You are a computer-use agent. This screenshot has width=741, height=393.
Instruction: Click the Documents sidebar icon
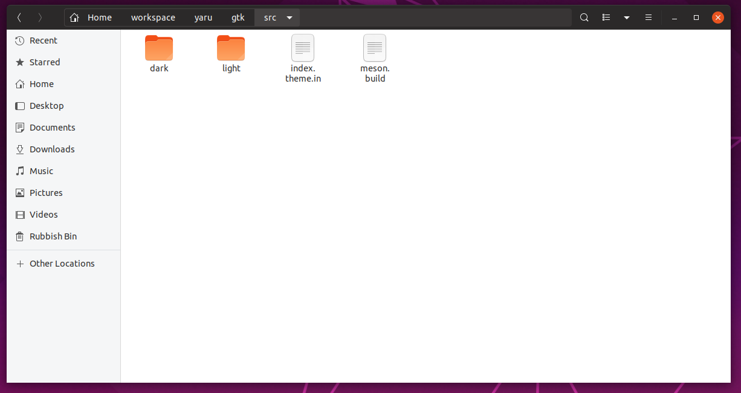click(20, 128)
